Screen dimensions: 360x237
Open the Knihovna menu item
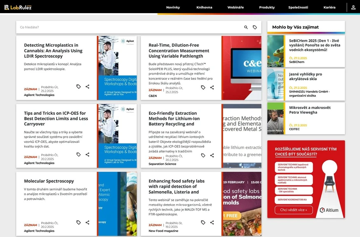click(x=205, y=7)
